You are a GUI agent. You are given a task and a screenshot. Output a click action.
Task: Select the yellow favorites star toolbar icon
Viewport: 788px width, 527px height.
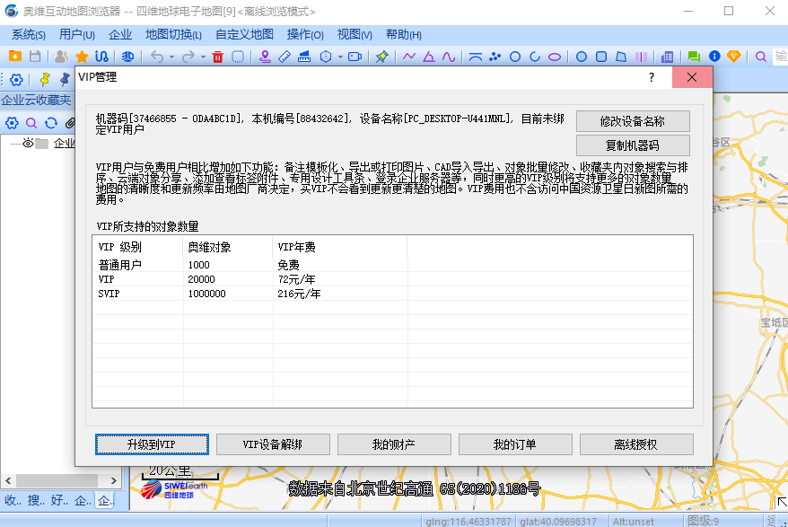tap(82, 56)
